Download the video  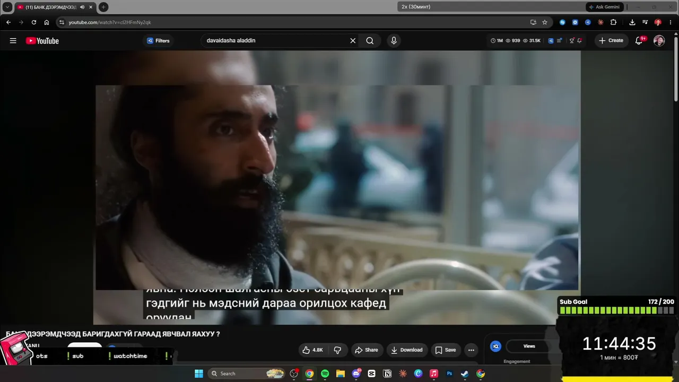pyautogui.click(x=407, y=350)
